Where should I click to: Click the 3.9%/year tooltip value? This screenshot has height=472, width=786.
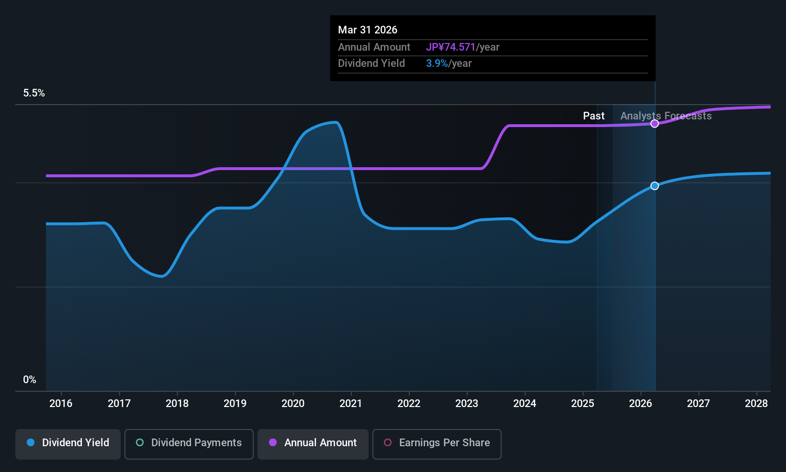(449, 64)
